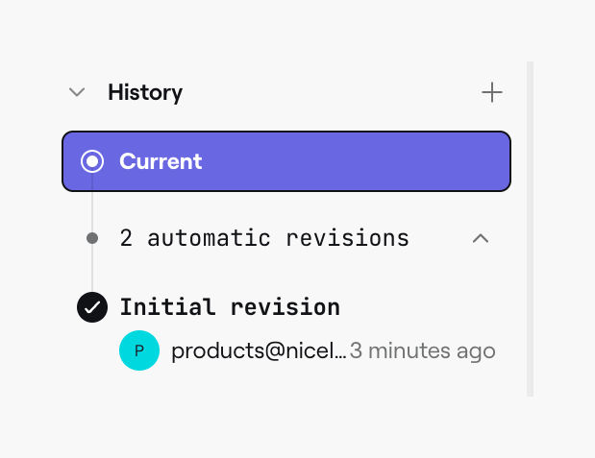Select the Current label in highlighted row
The width and height of the screenshot is (595, 458).
(161, 160)
